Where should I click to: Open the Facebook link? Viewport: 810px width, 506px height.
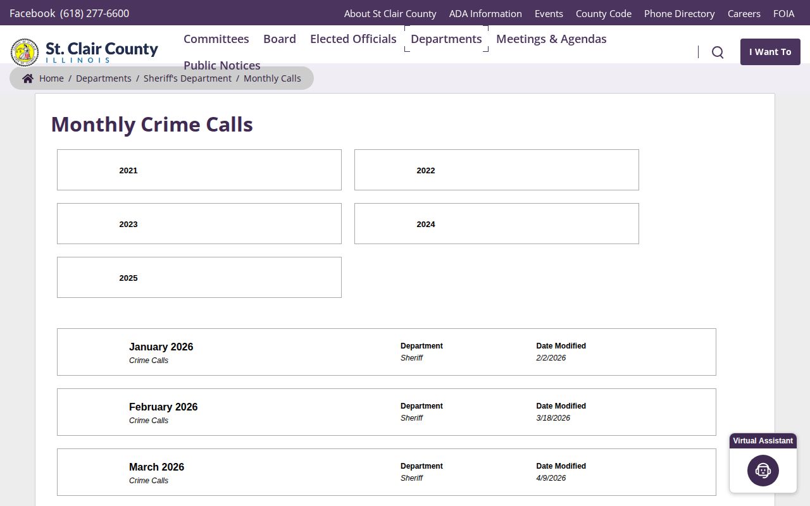(x=32, y=13)
